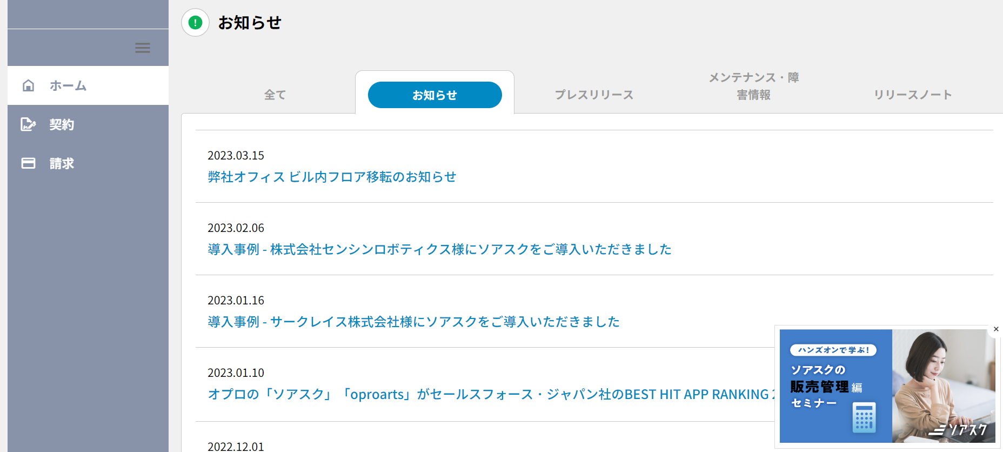This screenshot has height=452, width=1003.
Task: Open the office floor relocation notice
Action: (332, 177)
